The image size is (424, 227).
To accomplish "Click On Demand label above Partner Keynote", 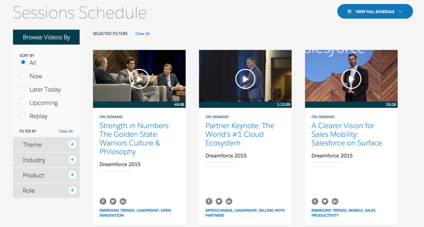I will point(217,117).
